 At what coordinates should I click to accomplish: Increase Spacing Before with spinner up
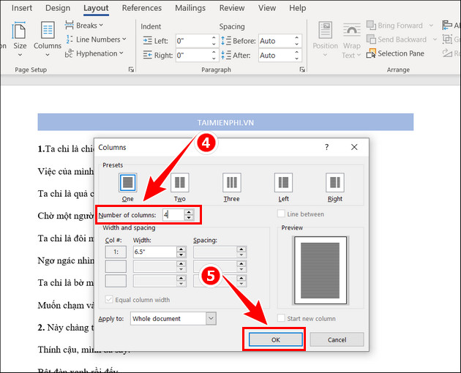297,37
